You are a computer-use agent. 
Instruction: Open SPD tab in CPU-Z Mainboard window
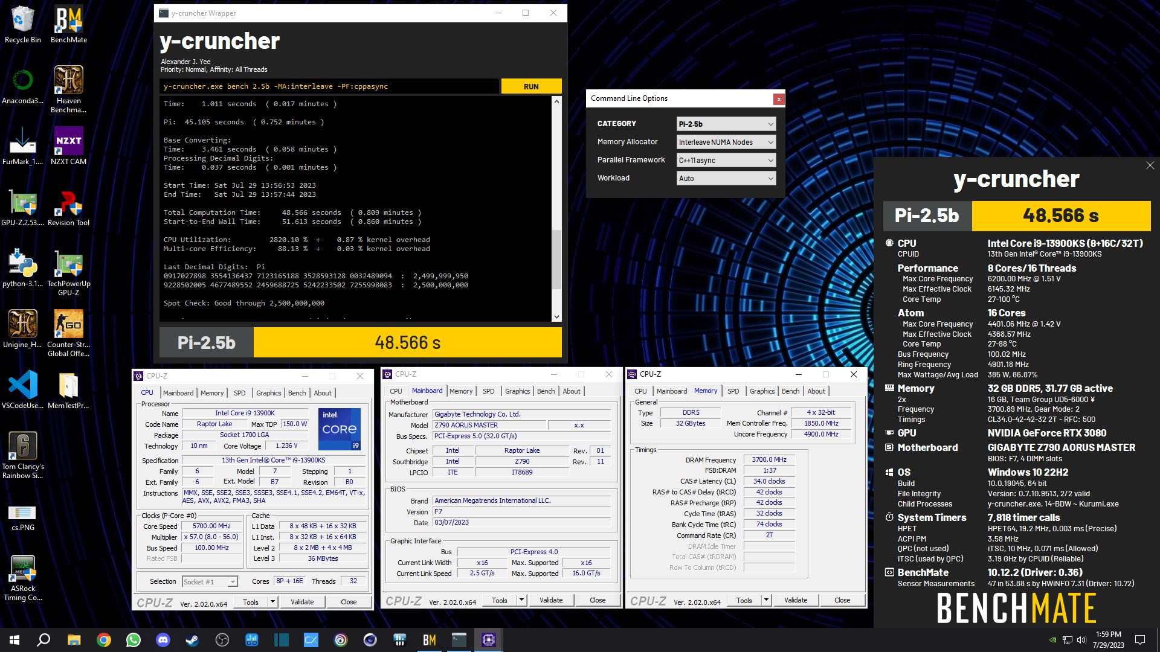coord(488,391)
